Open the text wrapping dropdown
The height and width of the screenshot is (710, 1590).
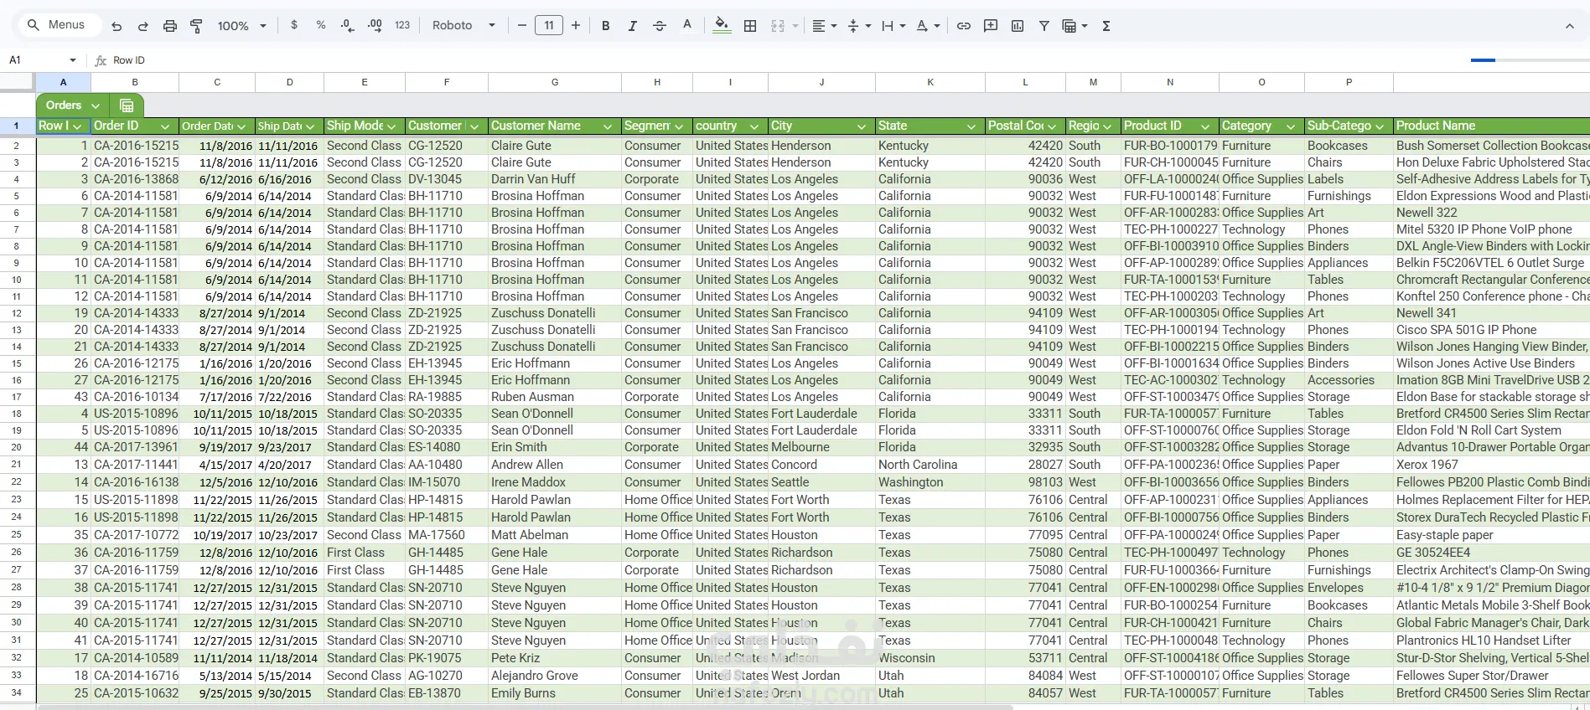893,25
